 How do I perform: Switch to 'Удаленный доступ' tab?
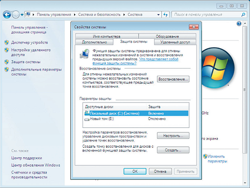(x=175, y=42)
